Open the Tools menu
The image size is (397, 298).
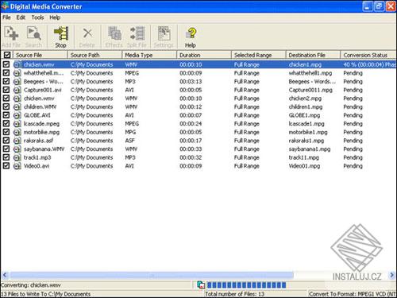pyautogui.click(x=37, y=17)
